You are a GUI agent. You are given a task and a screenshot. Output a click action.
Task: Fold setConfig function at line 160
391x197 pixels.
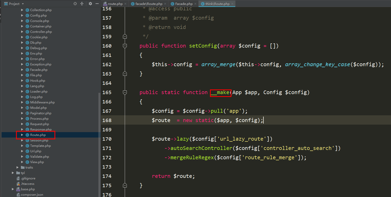coord(125,46)
